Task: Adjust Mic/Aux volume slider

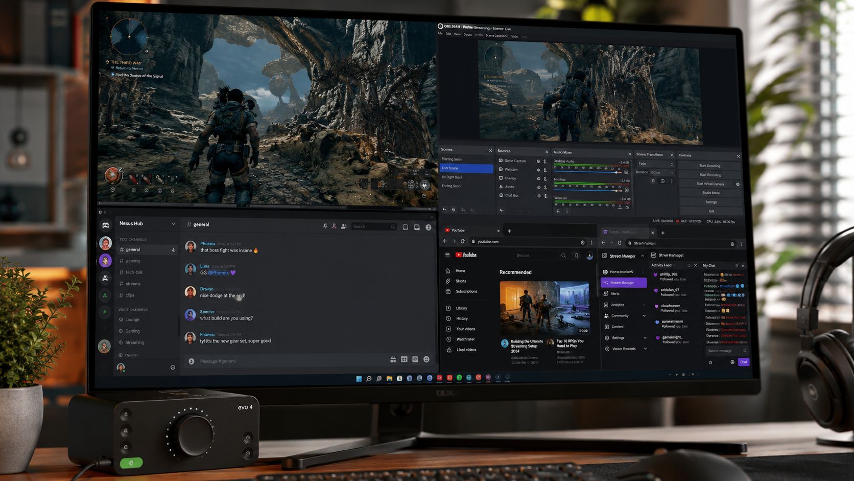Action: click(587, 190)
